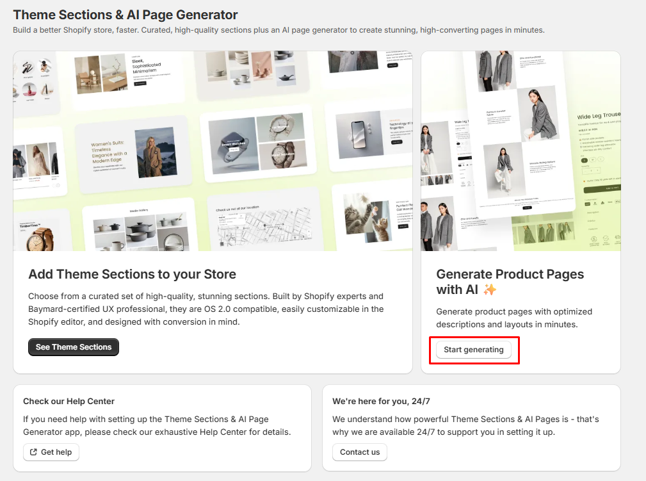646x481 pixels.
Task: Click the We're here for you 24/7 heading
Action: [x=381, y=401]
